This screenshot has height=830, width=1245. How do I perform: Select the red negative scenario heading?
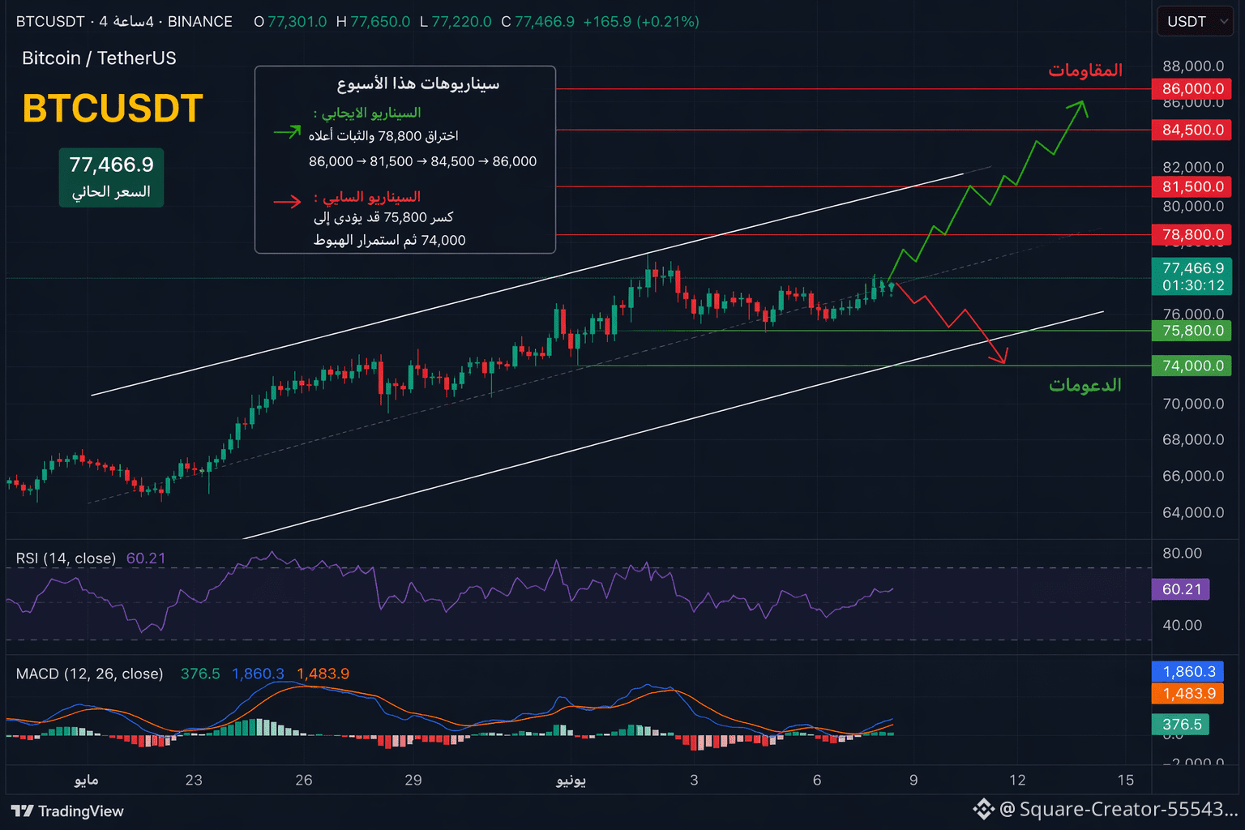[367, 197]
